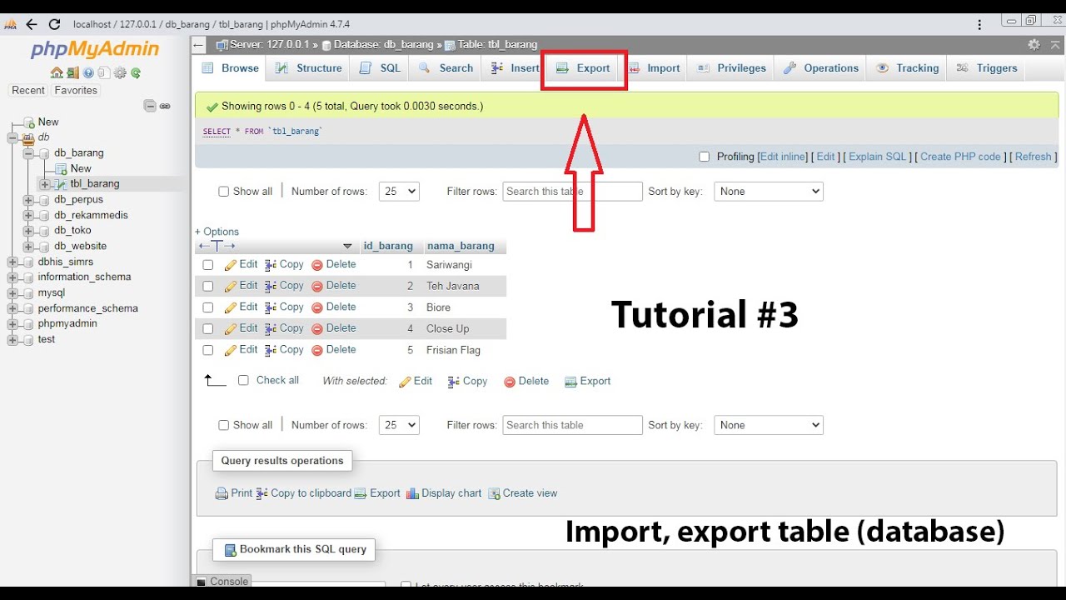This screenshot has height=600, width=1066.
Task: Click the browser back arrow
Action: [x=32, y=24]
